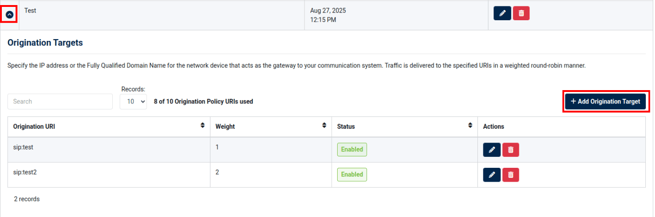The image size is (655, 217).
Task: Open the Records count dropdown
Action: 133,102
